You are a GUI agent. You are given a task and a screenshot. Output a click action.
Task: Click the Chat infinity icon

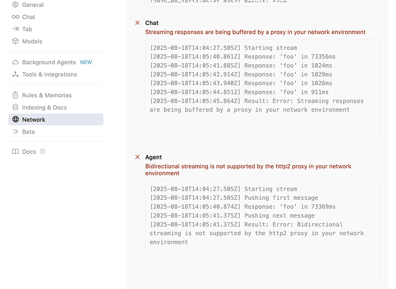(15, 17)
